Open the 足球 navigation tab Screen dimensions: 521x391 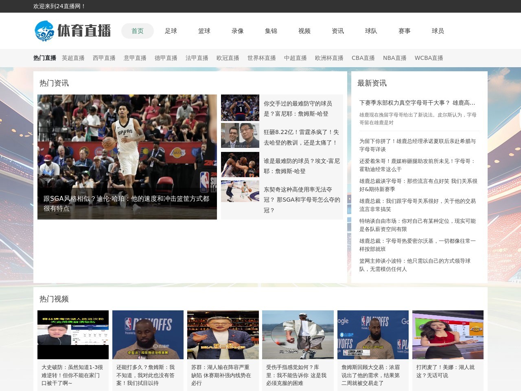(171, 31)
